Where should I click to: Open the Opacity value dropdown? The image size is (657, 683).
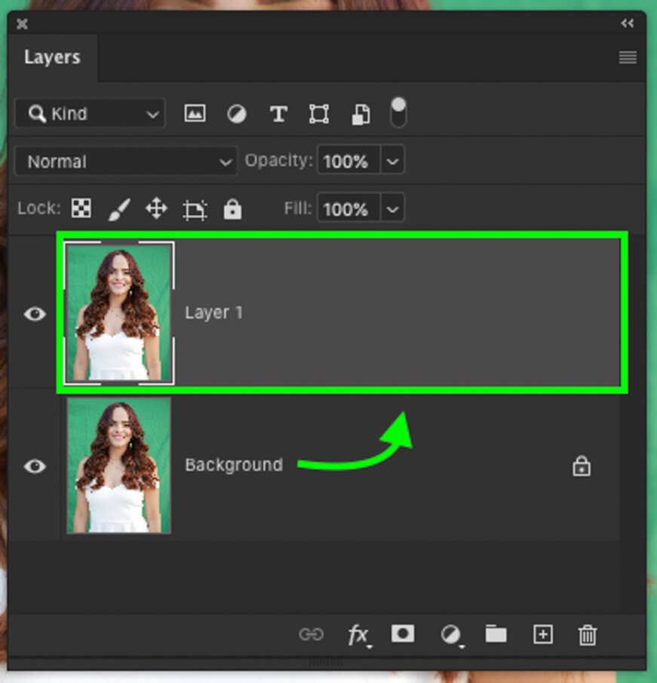392,160
